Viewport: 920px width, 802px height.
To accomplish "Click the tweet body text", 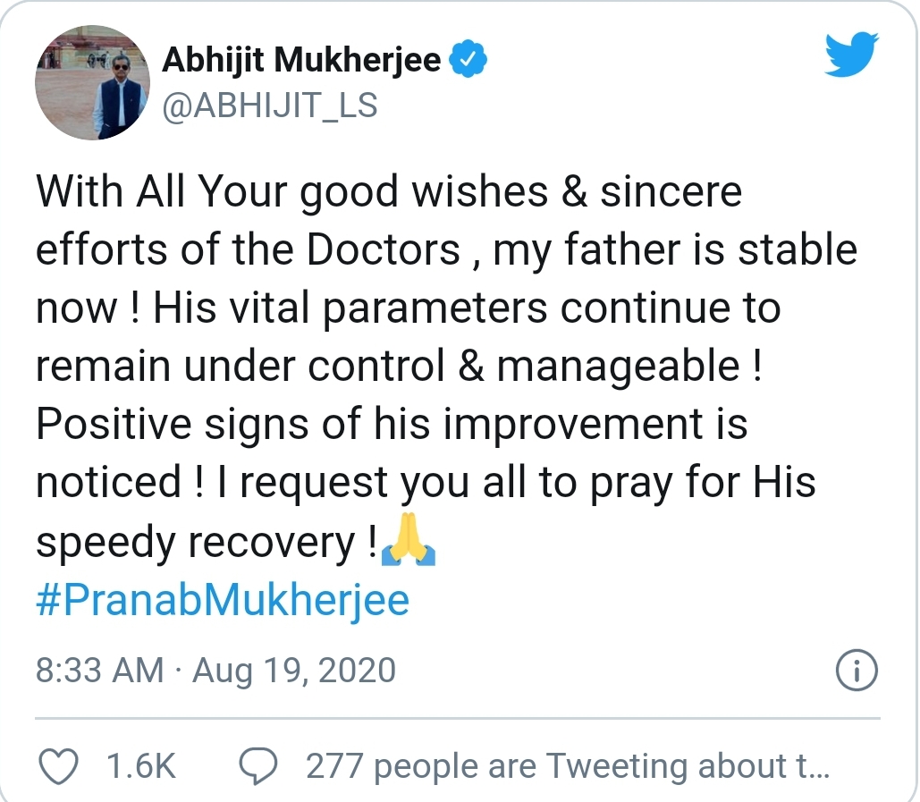I will click(x=446, y=367).
